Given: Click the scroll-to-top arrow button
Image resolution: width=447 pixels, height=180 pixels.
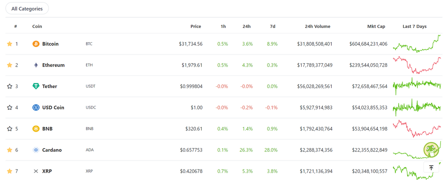Looking at the screenshot, I should (x=431, y=167).
